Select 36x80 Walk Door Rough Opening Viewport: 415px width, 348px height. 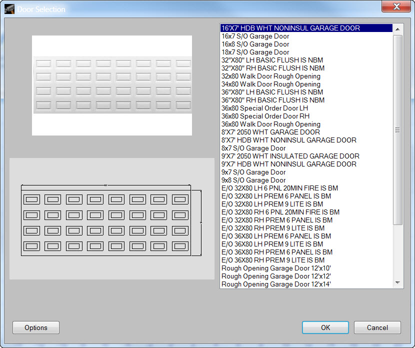pyautogui.click(x=306, y=124)
